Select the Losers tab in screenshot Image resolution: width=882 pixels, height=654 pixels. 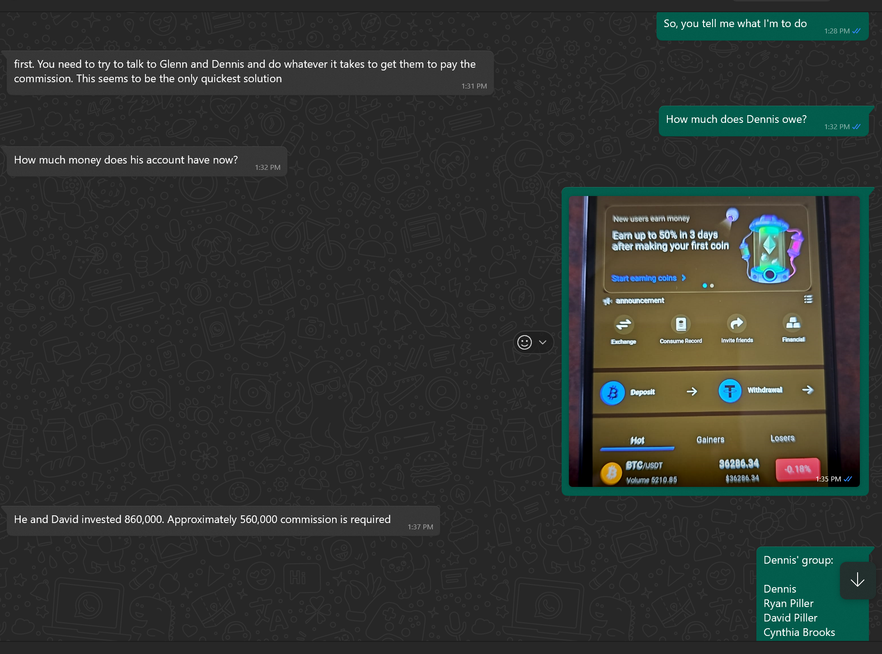tap(782, 438)
